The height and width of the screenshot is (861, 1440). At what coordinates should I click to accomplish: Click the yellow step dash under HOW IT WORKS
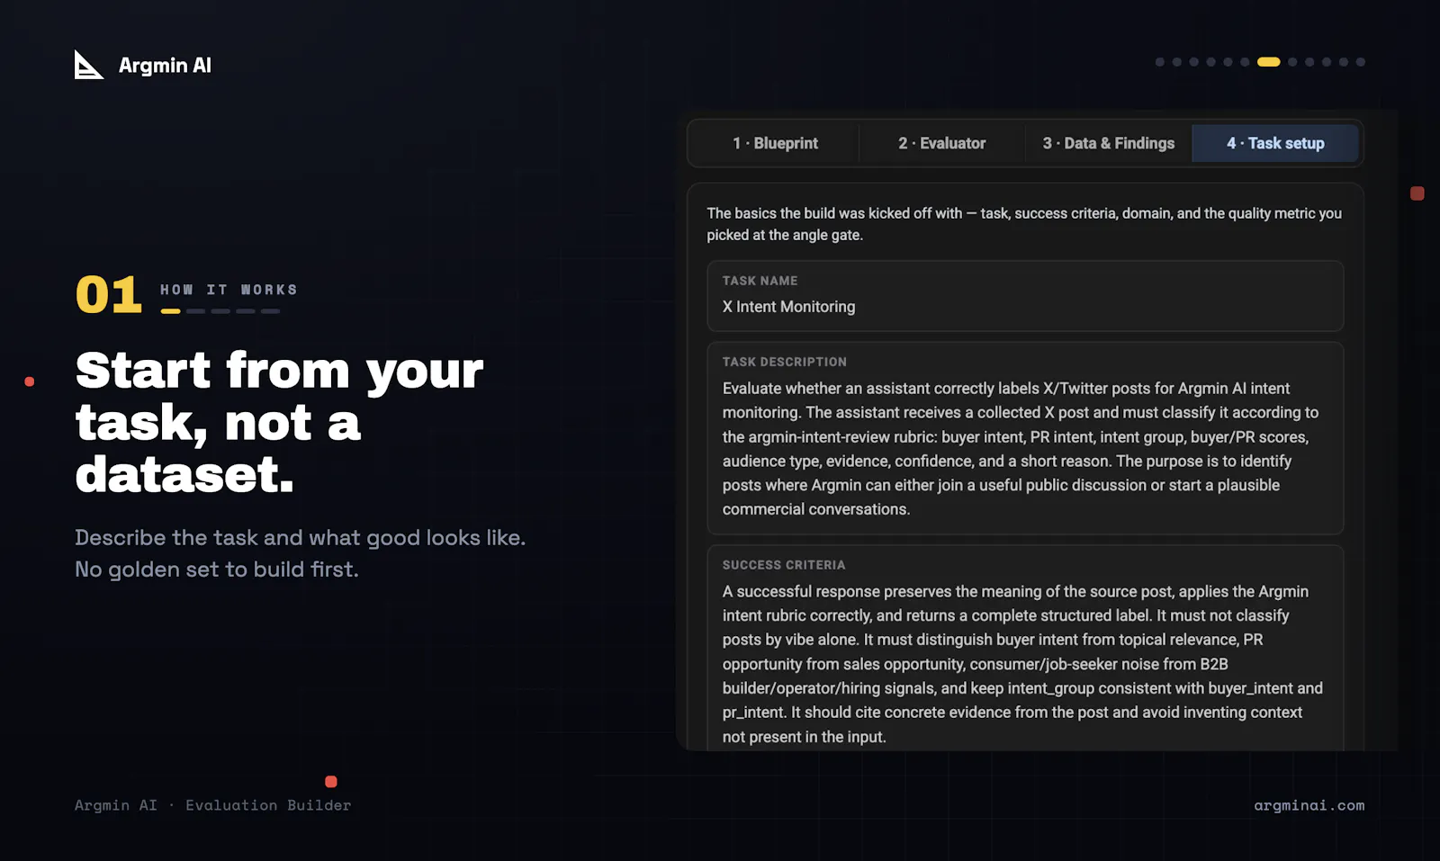[170, 311]
